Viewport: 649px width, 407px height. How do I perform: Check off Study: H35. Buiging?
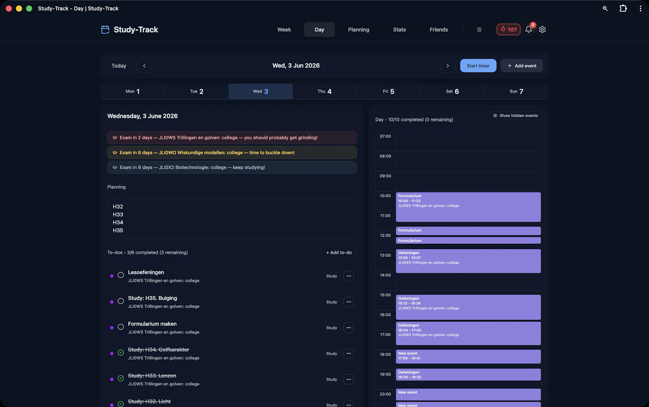120,301
